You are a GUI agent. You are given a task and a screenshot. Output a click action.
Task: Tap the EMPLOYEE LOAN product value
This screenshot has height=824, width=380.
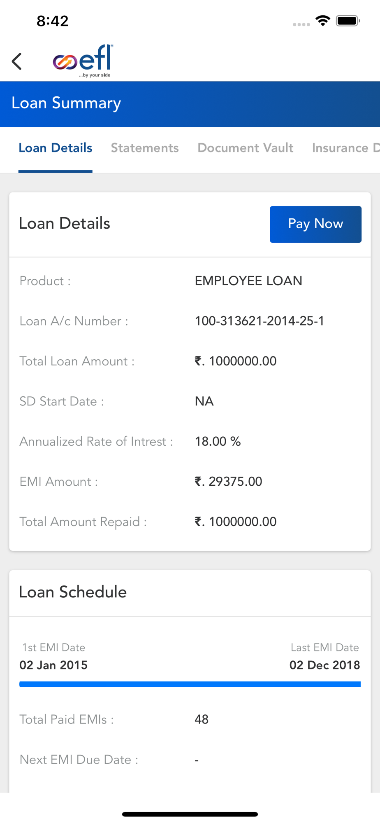248,281
